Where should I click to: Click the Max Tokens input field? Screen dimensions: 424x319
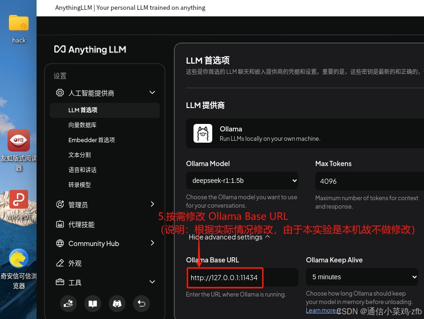pos(370,181)
